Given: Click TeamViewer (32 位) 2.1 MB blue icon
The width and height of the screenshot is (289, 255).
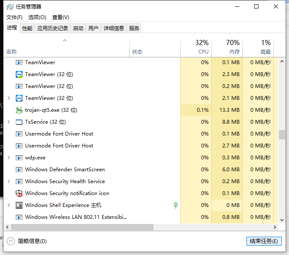Looking at the screenshot, I should coord(19,98).
